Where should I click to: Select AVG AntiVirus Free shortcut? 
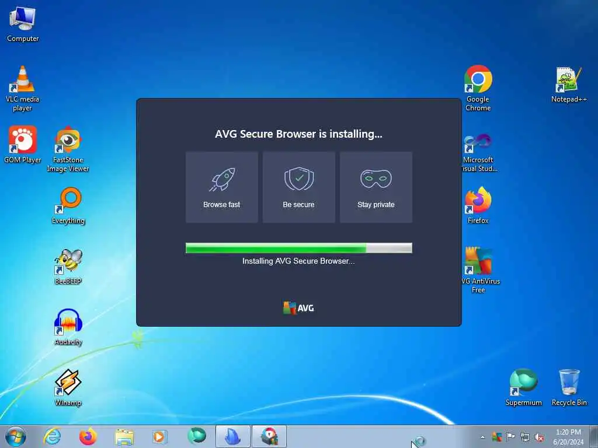click(x=479, y=269)
